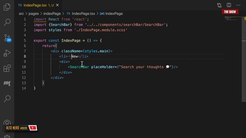Click IndexPage const name on line 5
Screen dimensions: 246x138
71,41
